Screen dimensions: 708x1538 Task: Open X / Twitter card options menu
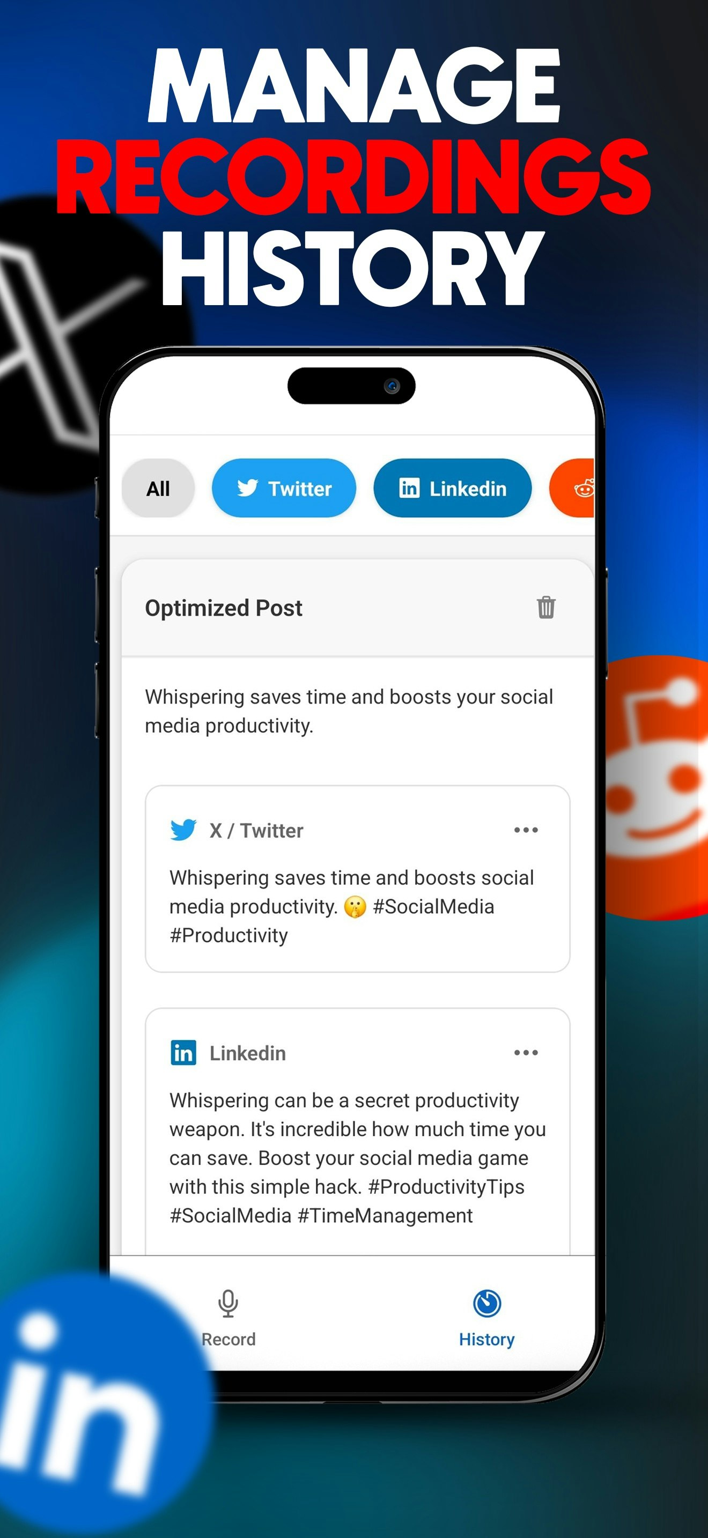525,830
